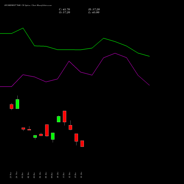184x184 pixels.
Task: Select the 03 Dec date label
Action: point(34,175)
